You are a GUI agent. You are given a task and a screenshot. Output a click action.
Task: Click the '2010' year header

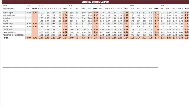pyautogui.click(x=28, y=6)
